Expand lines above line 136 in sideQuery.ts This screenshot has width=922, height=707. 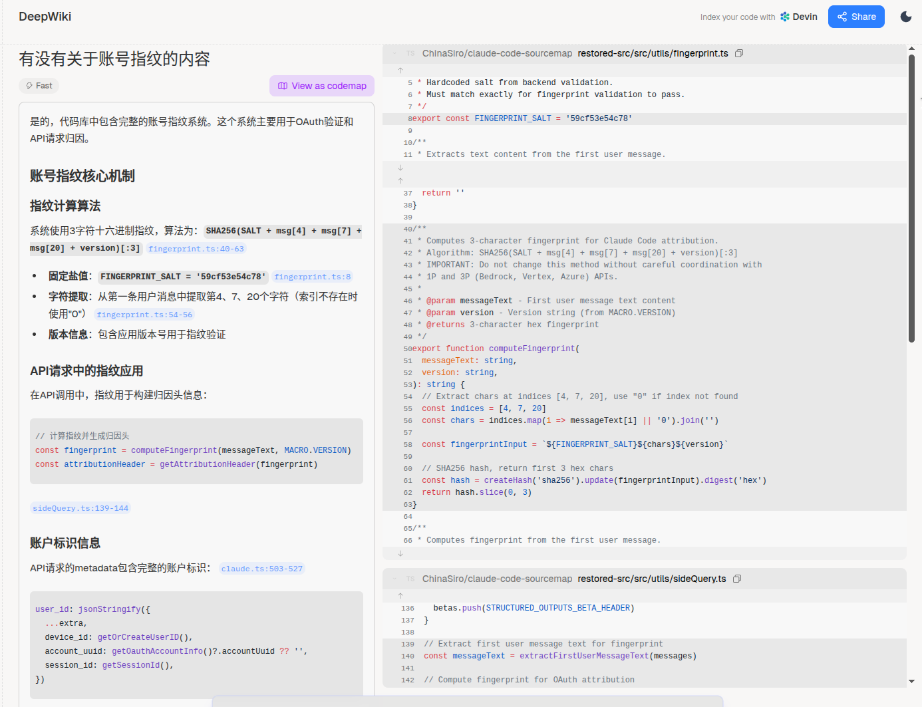(400, 595)
